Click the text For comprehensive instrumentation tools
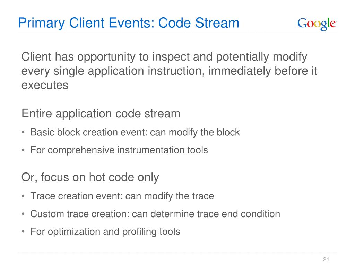 pos(119,150)
